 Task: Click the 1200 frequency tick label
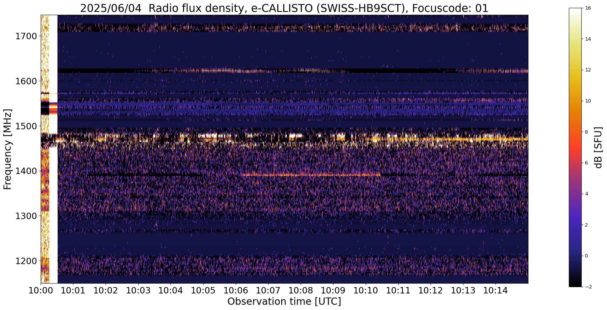click(26, 261)
